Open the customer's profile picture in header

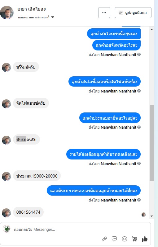[7, 12]
